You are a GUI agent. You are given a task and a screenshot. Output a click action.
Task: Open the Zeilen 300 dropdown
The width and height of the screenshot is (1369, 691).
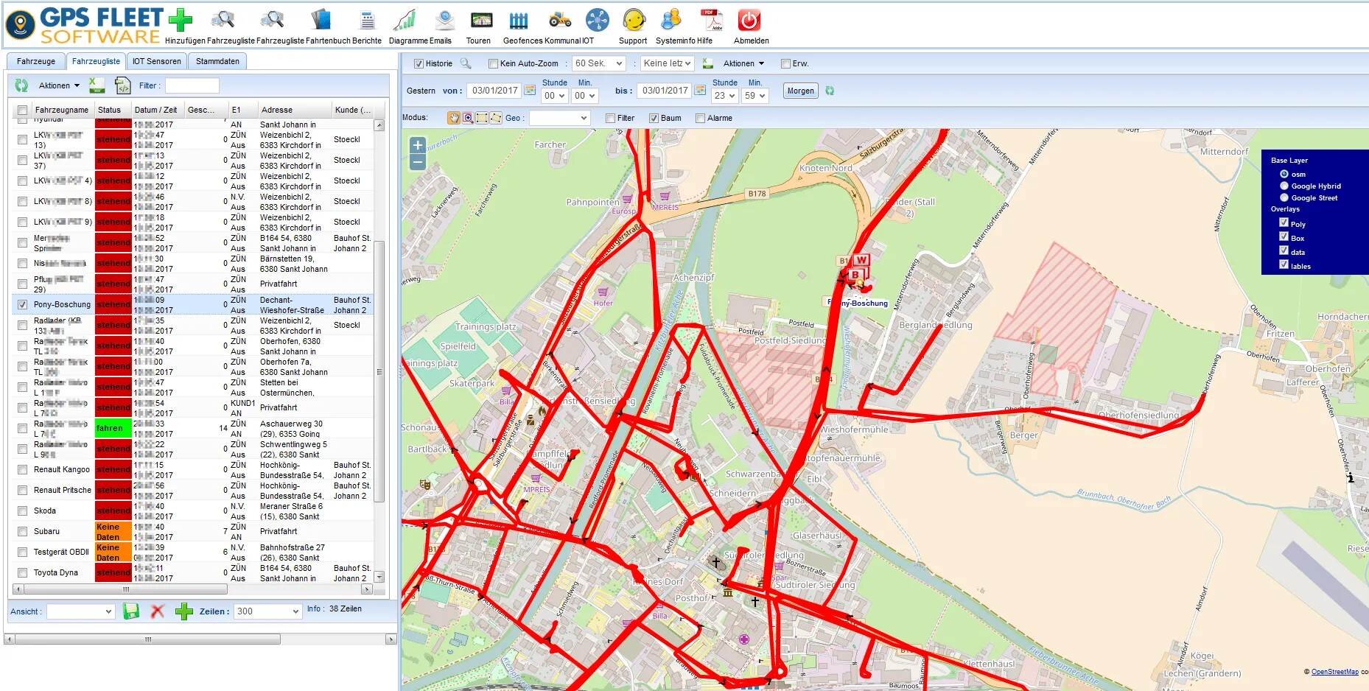[x=267, y=611]
